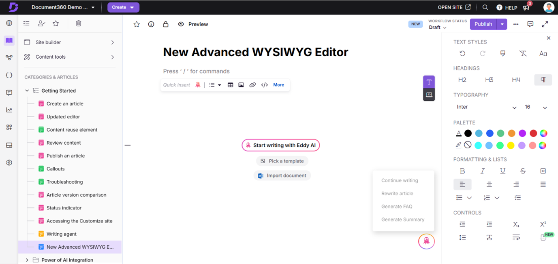Expand Power of AI Integration category
This screenshot has height=264, width=558.
tap(27, 260)
